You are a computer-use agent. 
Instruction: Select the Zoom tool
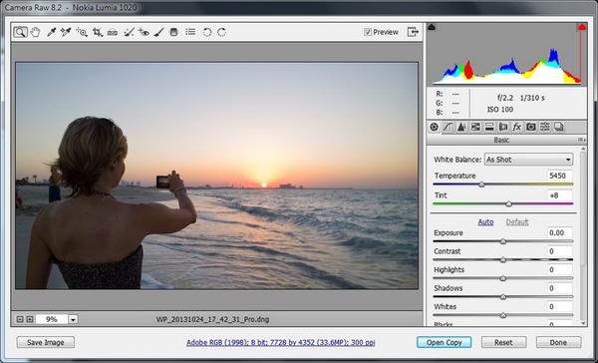pyautogui.click(x=21, y=32)
